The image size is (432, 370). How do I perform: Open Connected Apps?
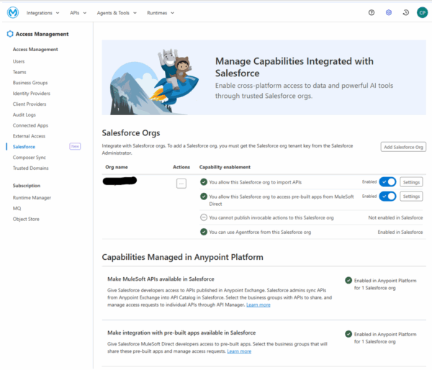(x=30, y=126)
